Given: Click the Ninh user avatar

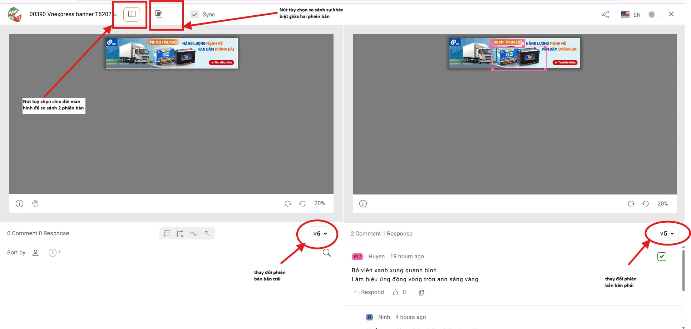Looking at the screenshot, I should [x=370, y=317].
